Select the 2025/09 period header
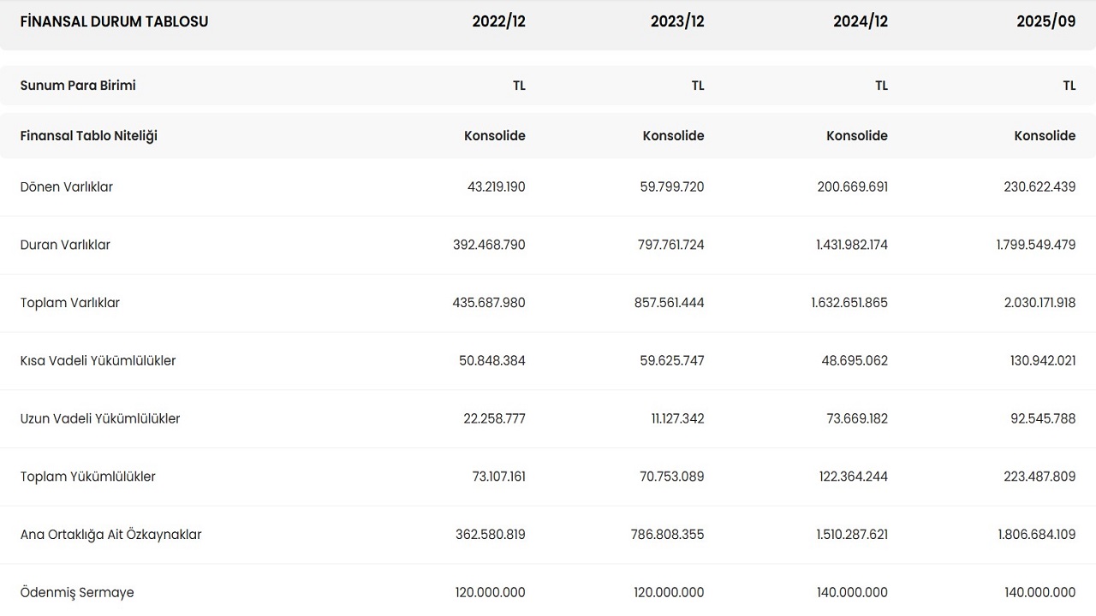 (x=1045, y=21)
